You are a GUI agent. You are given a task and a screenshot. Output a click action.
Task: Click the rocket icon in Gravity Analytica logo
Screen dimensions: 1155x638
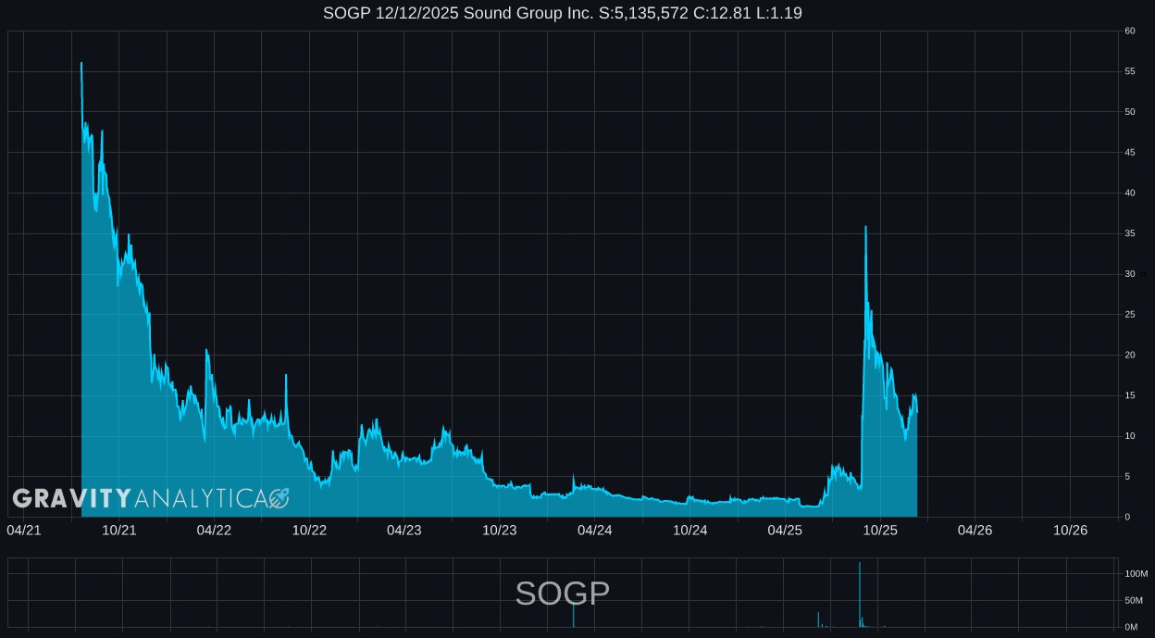279,499
